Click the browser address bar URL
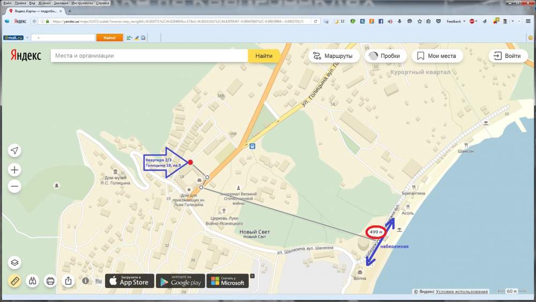Screen dimensions: 536x302 tap(178, 21)
